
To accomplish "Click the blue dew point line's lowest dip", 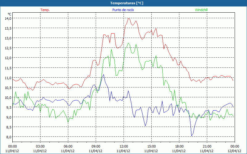I will [x=192, y=136].
